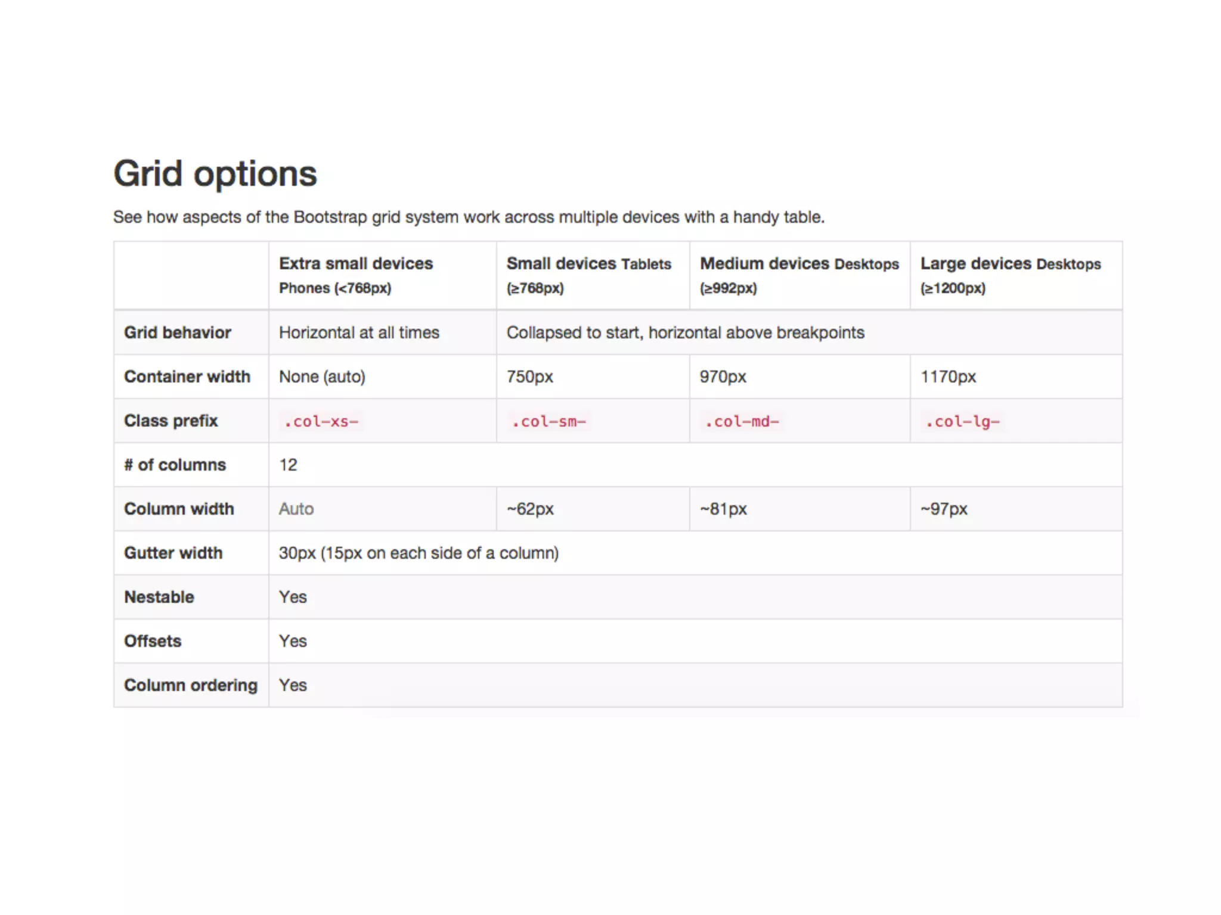
Task: Click the Grid options heading
Action: [x=215, y=174]
